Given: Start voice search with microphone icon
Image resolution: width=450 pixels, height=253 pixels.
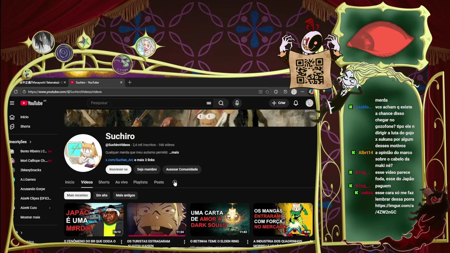Looking at the screenshot, I should [x=237, y=103].
